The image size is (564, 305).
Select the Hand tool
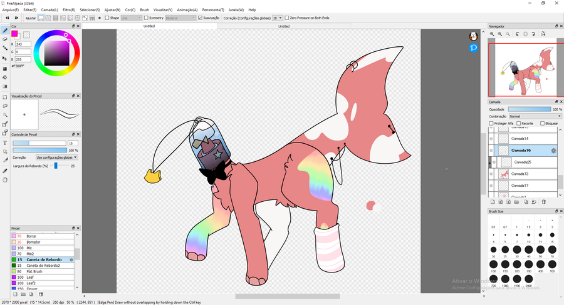5,180
